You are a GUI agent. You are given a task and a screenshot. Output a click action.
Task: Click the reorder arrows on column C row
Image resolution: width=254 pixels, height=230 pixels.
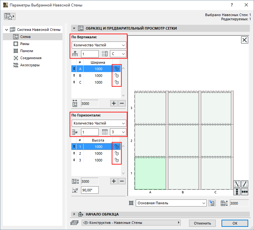[74, 82]
